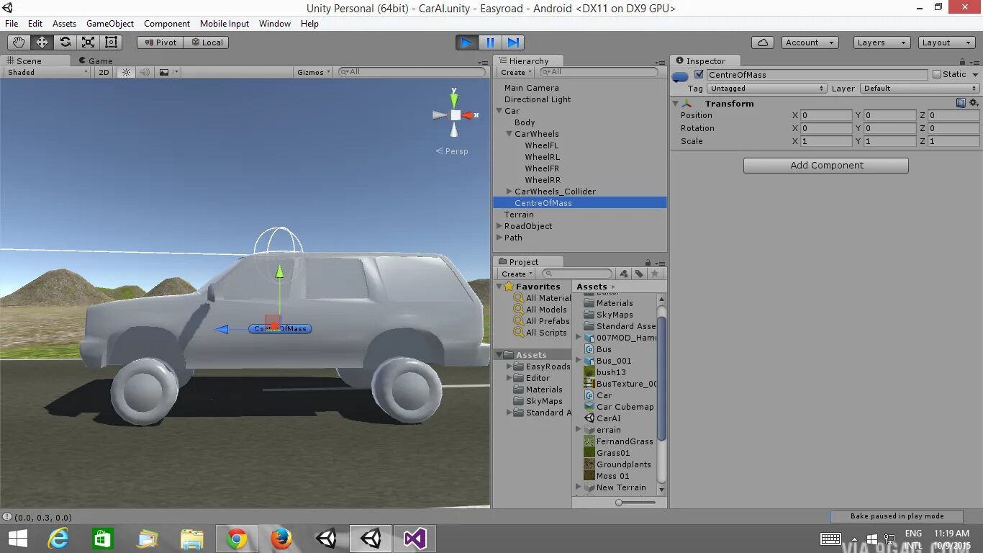
Task: Select the Rect transform tool
Action: (111, 42)
